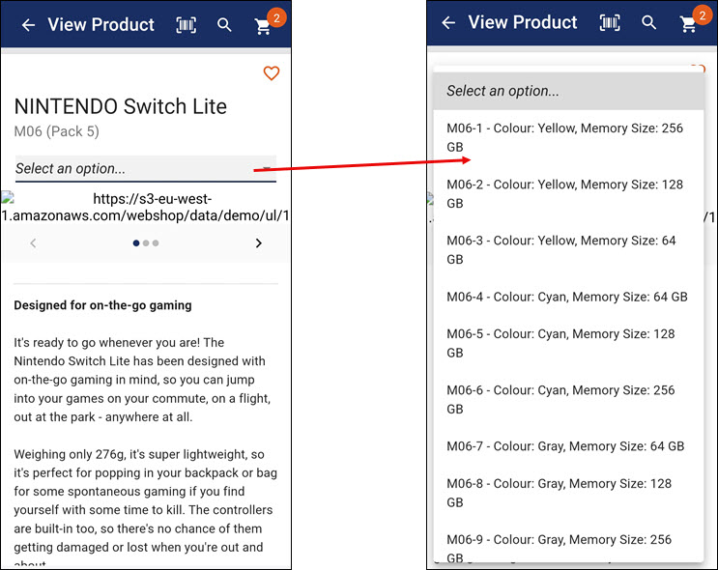Image resolution: width=718 pixels, height=570 pixels.
Task: Open barcode scanner on right screen
Action: click(x=610, y=23)
